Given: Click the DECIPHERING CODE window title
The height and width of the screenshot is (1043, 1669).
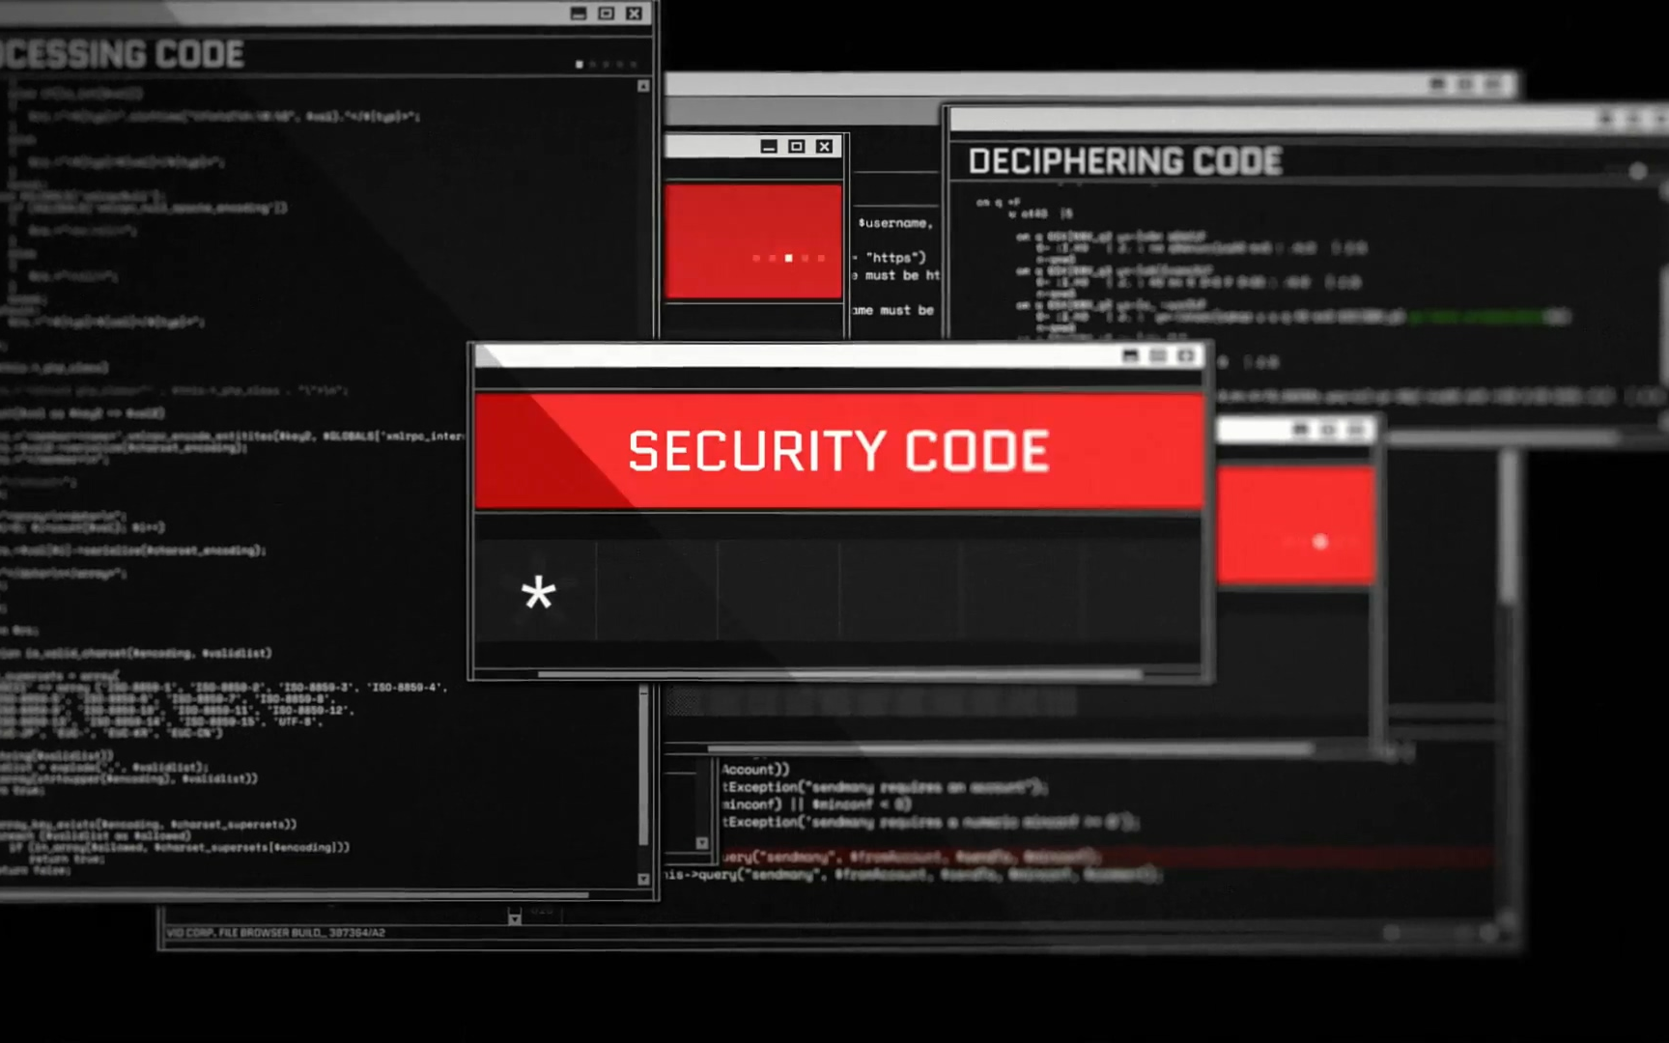Looking at the screenshot, I should [1125, 161].
